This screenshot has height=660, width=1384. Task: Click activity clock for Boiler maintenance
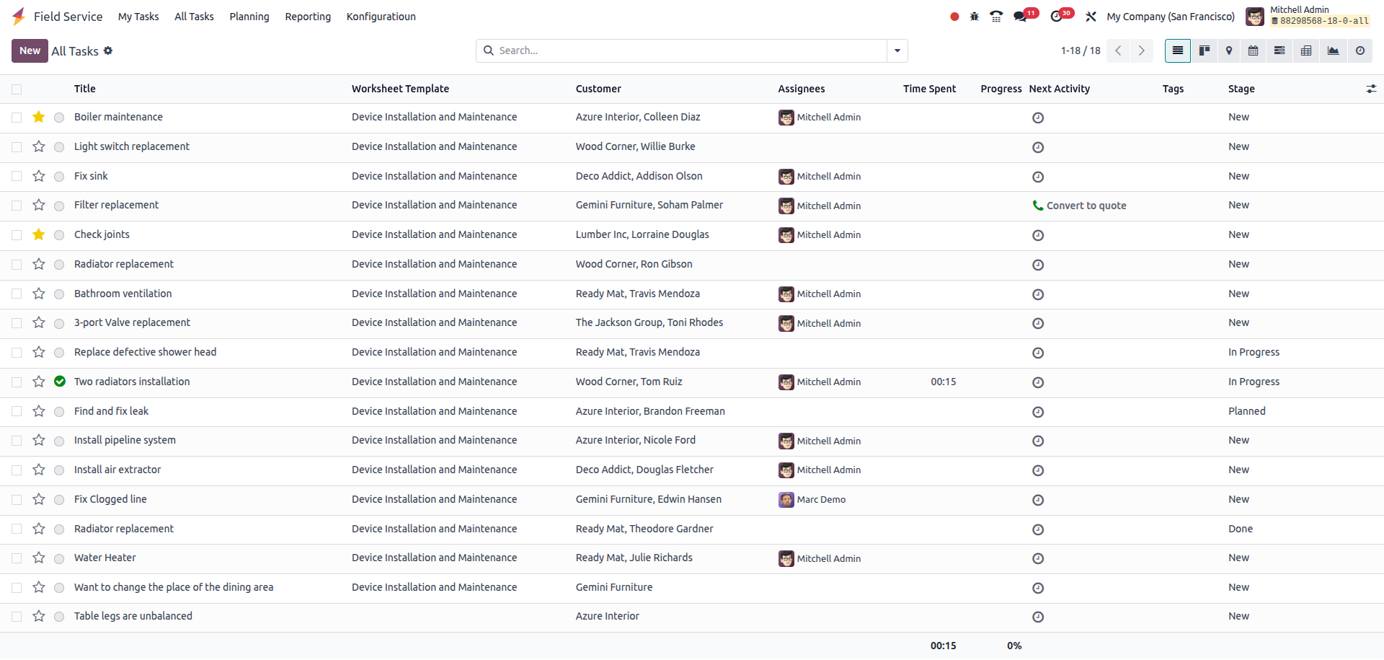[x=1038, y=118]
